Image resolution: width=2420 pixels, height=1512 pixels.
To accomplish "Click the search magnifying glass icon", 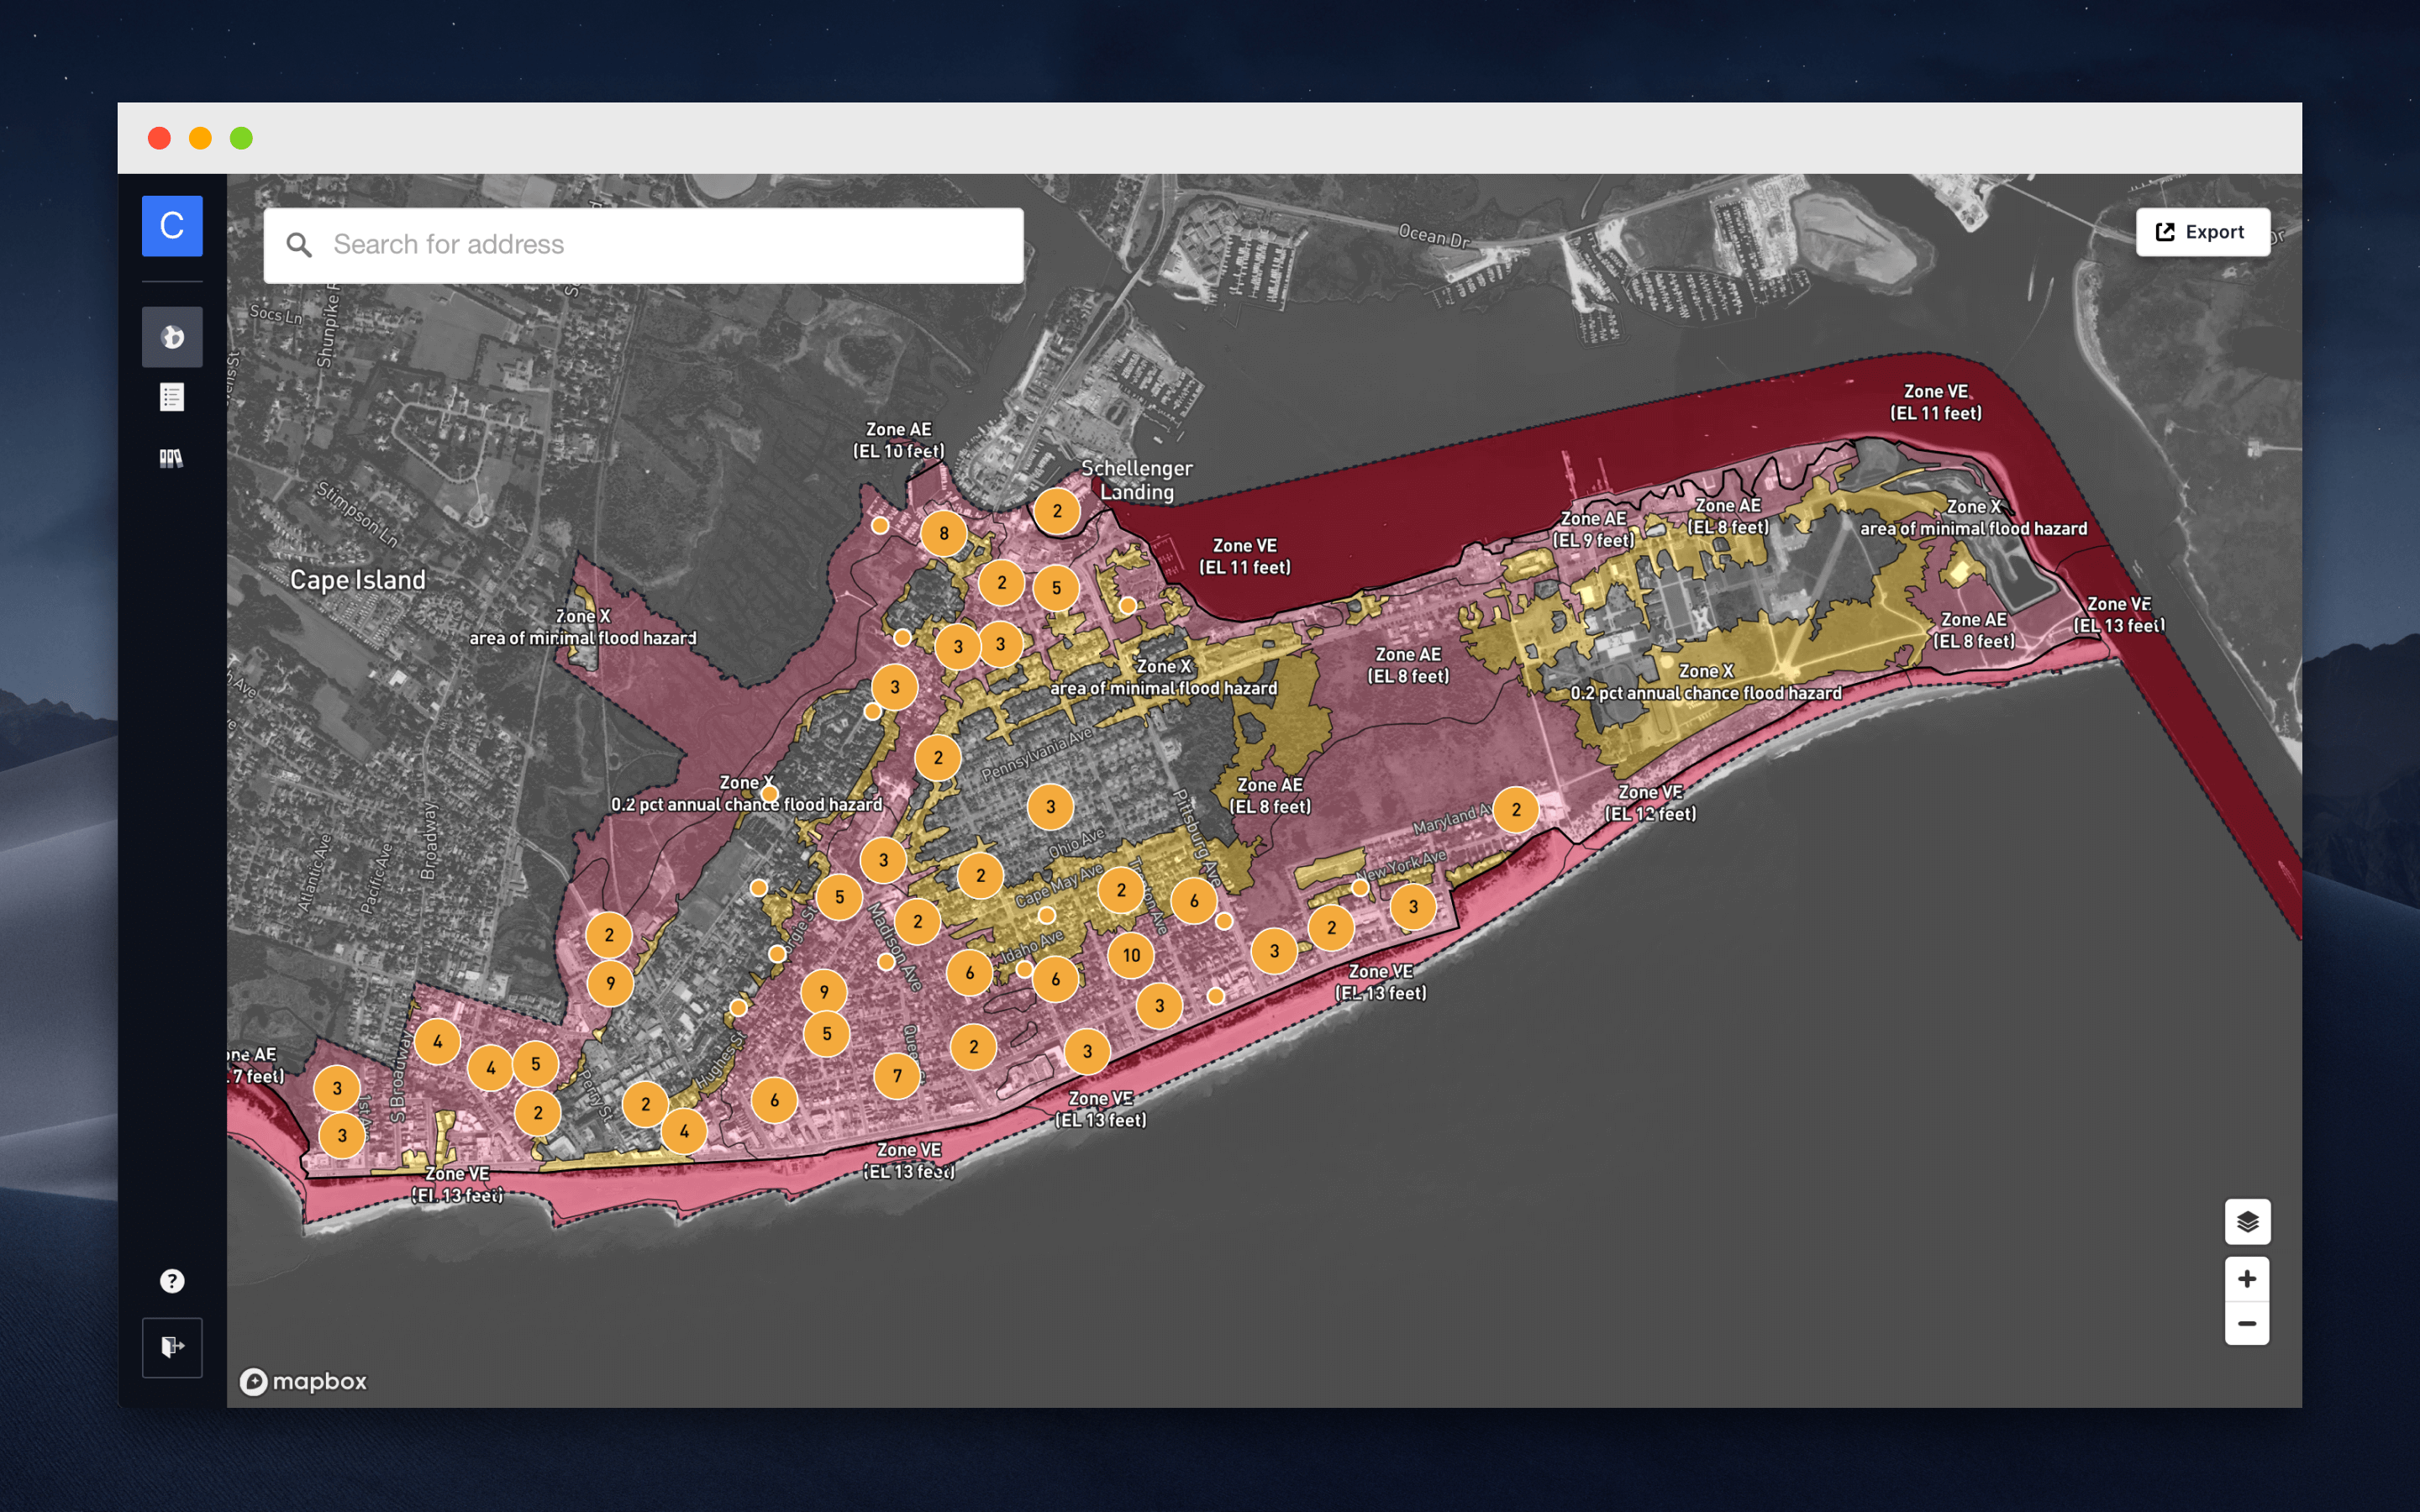I will pos(300,244).
